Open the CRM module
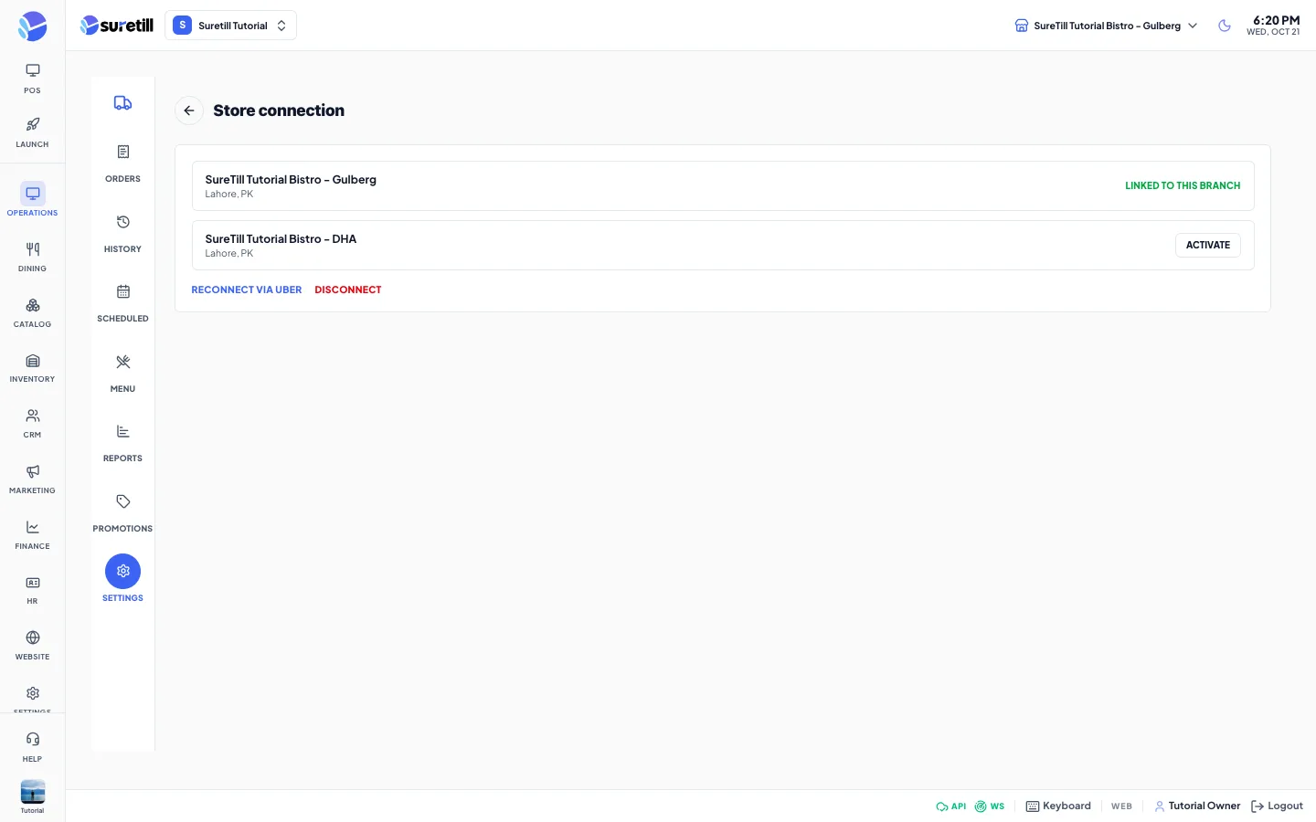 pos(32,423)
